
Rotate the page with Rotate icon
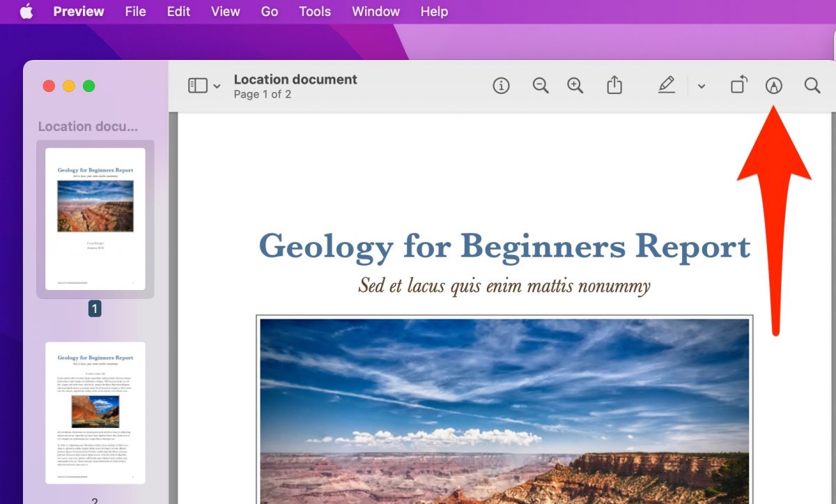[x=738, y=85]
